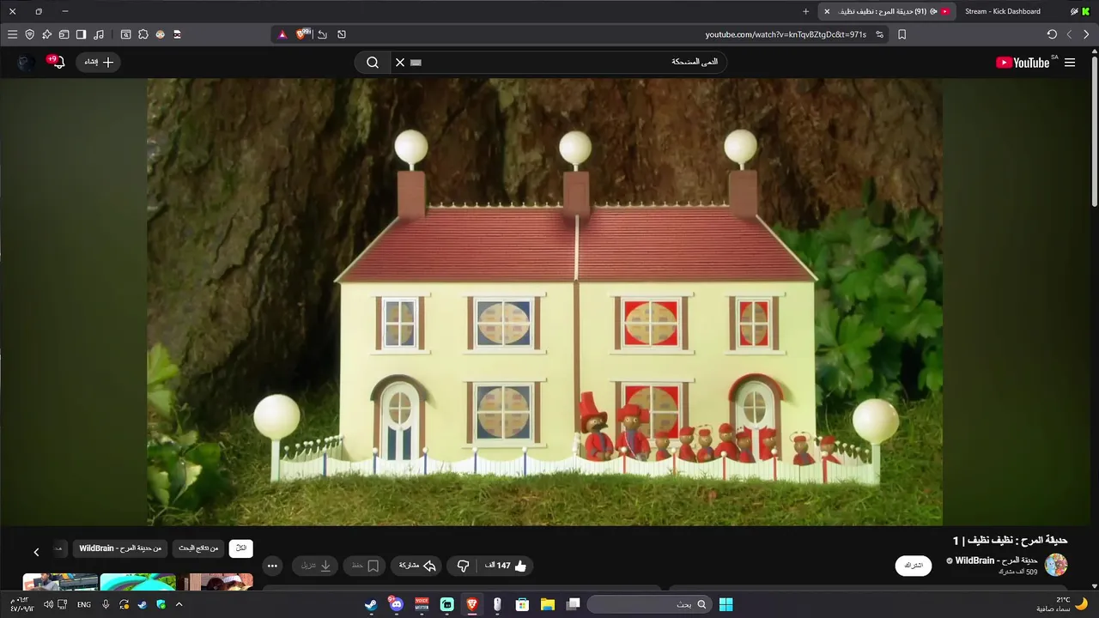Open Brave Leo AI sparkle icon

click(46, 34)
